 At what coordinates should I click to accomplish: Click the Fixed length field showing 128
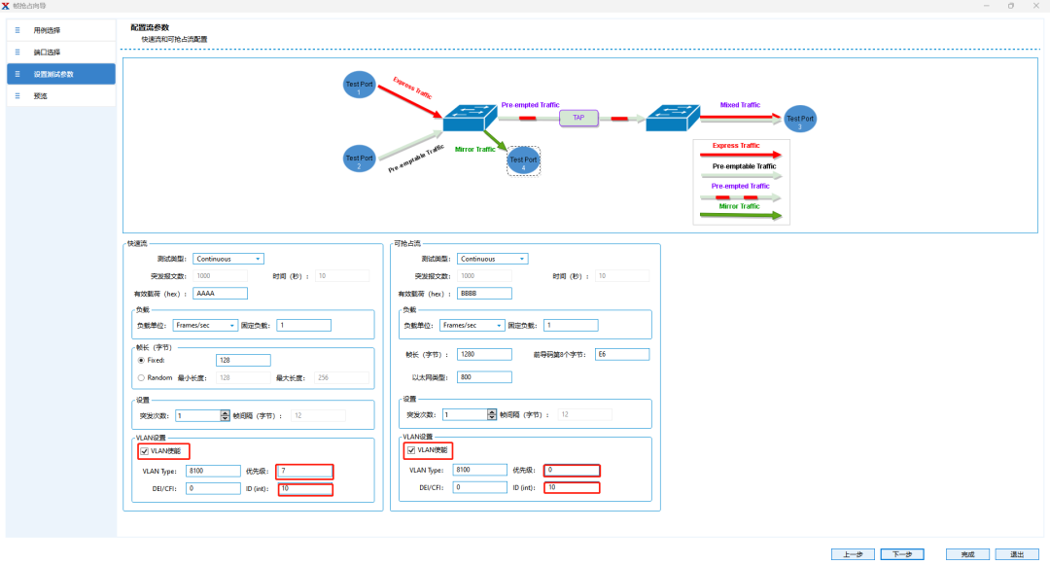pyautogui.click(x=243, y=360)
